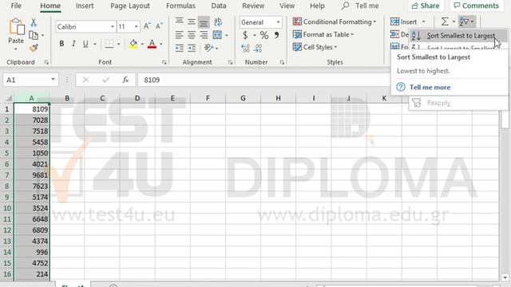Click the Reapply menu option
511x287 pixels.
458,103
